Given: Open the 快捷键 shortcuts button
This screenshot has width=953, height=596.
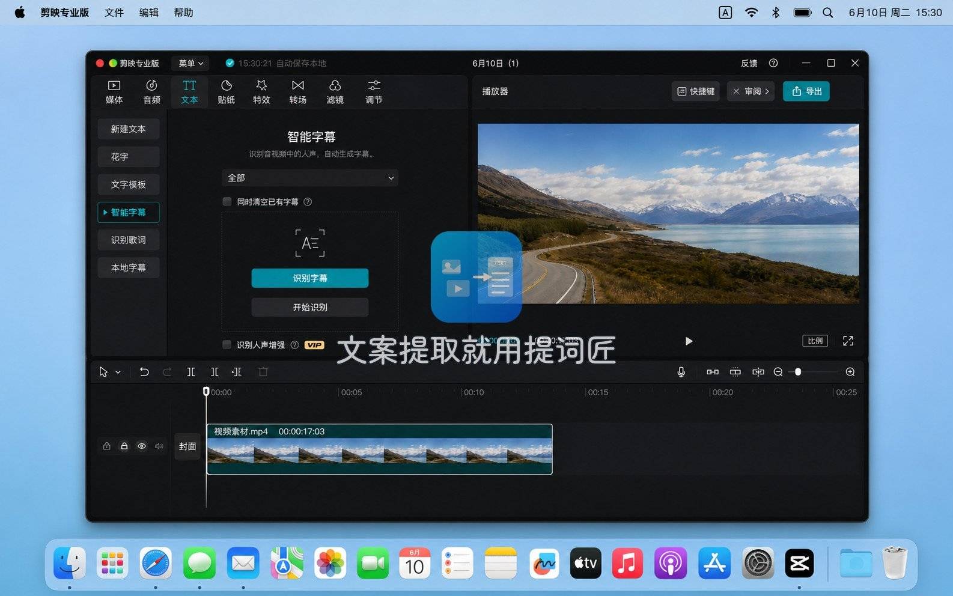Looking at the screenshot, I should coord(696,91).
